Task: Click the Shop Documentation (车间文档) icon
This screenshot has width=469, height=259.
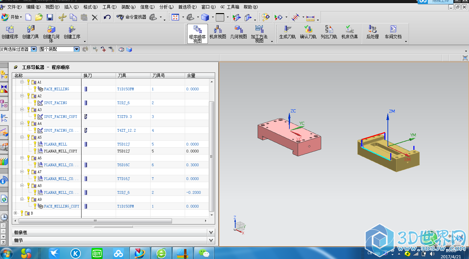Action: [393, 32]
